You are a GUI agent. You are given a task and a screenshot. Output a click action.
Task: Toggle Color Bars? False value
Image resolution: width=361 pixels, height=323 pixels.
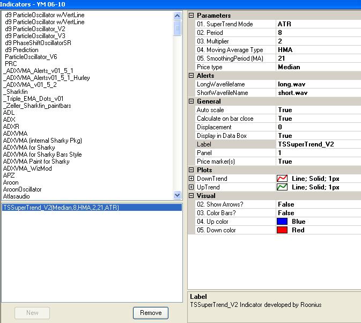pyautogui.click(x=319, y=213)
